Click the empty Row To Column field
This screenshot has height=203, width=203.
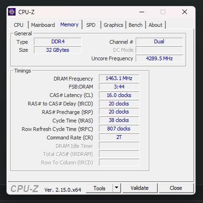click(x=119, y=162)
